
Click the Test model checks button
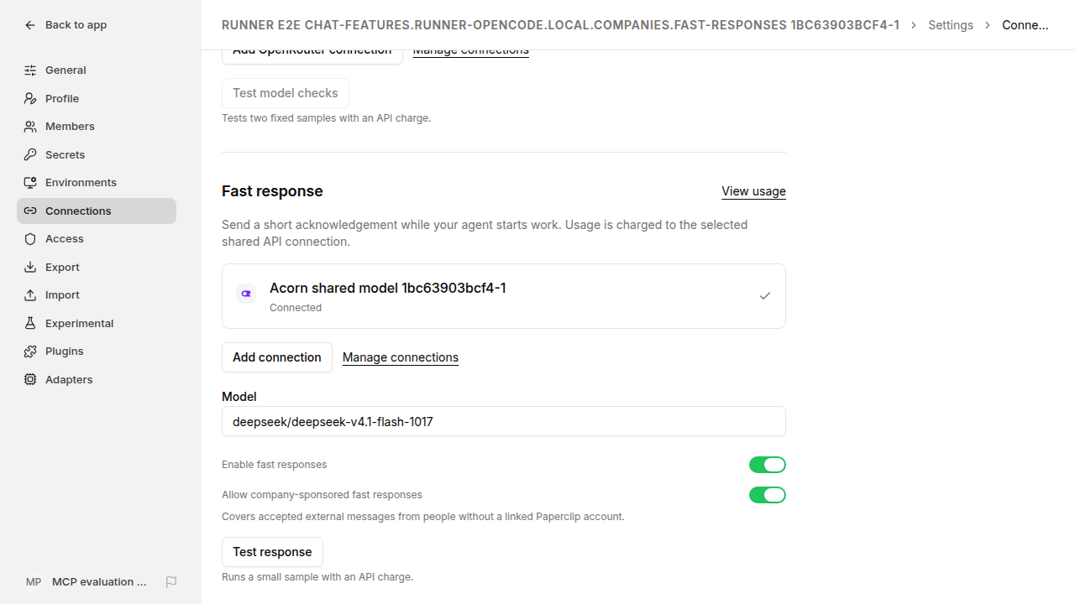coord(286,93)
